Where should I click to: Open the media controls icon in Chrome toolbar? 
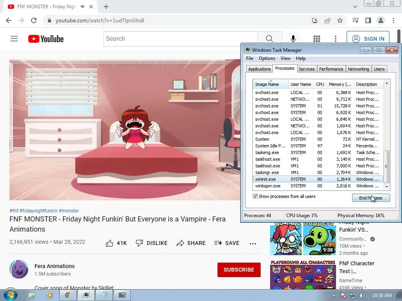(355, 20)
